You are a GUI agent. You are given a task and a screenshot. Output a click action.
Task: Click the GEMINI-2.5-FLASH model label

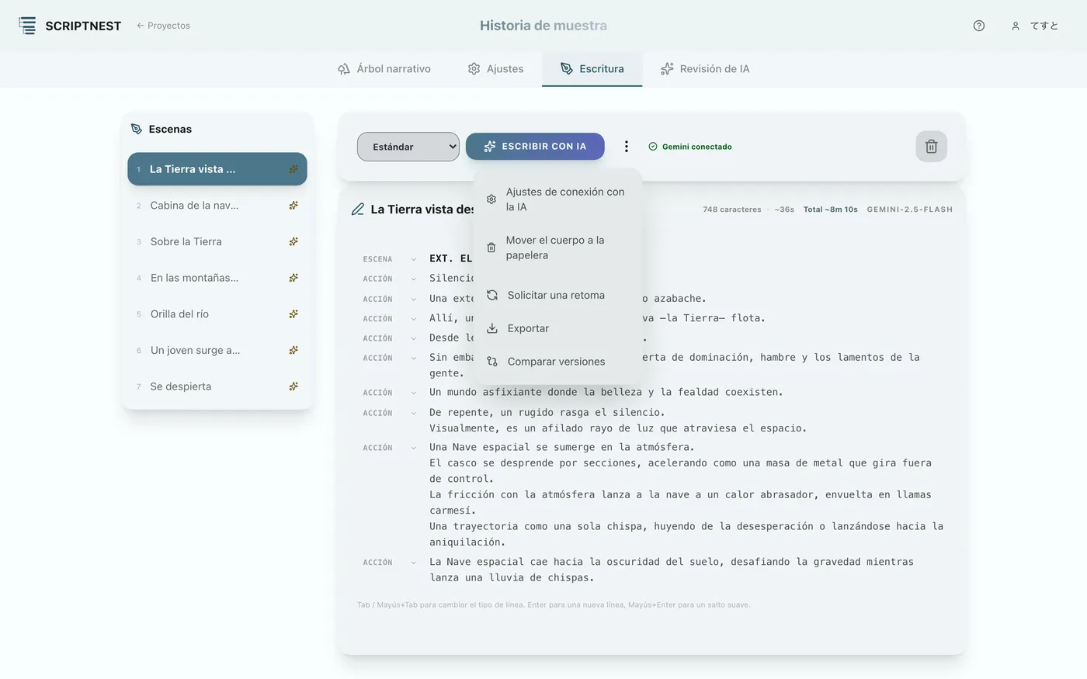click(910, 210)
